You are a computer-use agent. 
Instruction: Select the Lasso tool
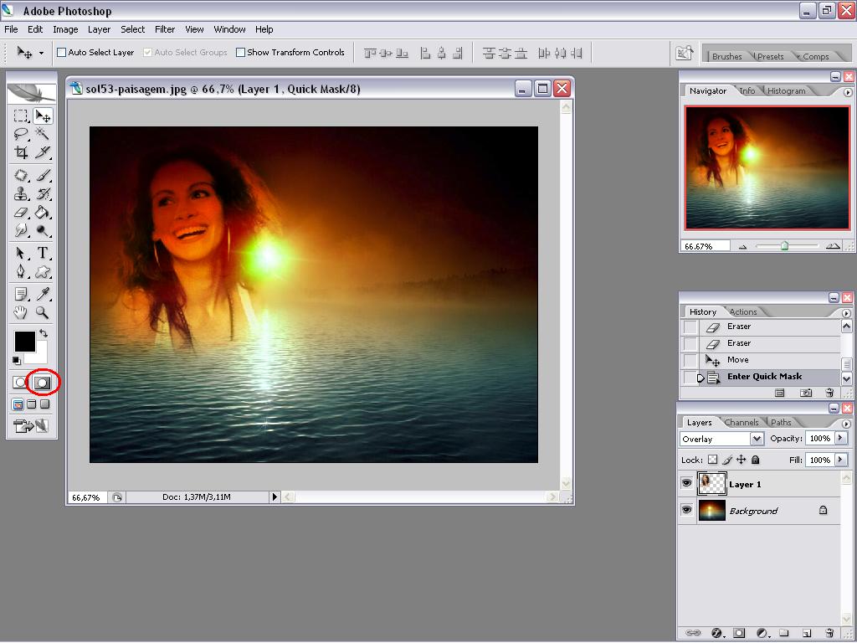coord(21,134)
